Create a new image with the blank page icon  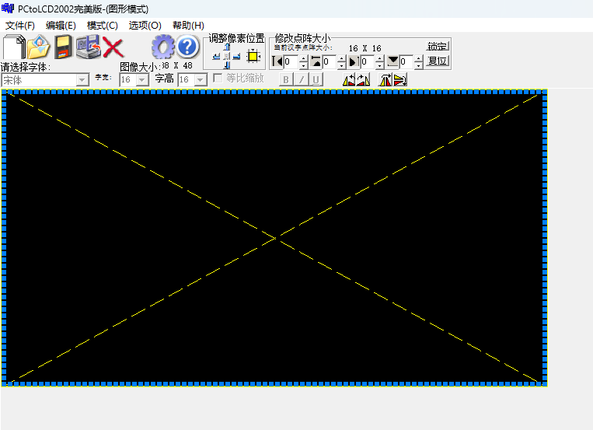click(x=14, y=47)
